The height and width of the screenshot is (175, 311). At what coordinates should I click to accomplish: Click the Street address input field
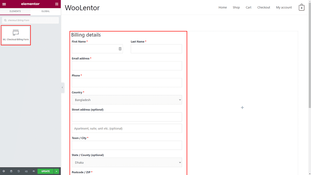(127, 117)
